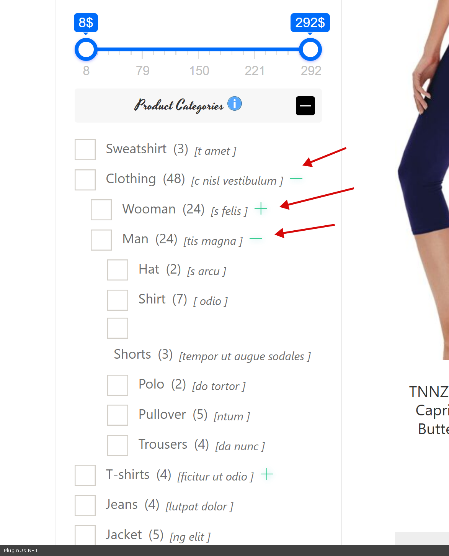
Task: Click the Jeans category label
Action: (122, 504)
